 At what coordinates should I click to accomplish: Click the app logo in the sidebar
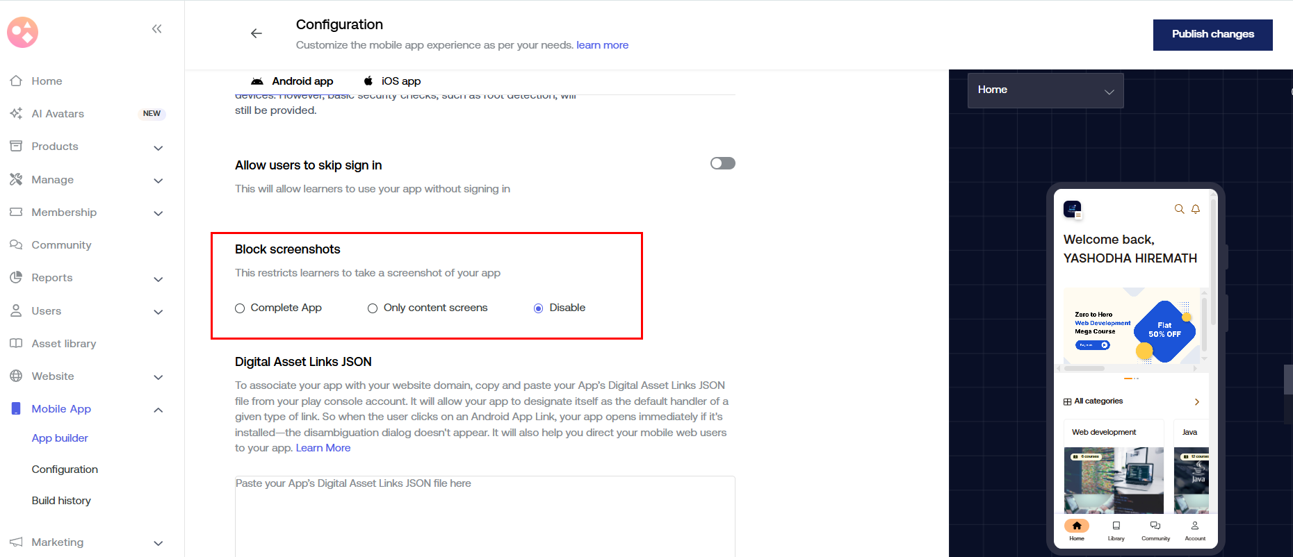coord(23,32)
